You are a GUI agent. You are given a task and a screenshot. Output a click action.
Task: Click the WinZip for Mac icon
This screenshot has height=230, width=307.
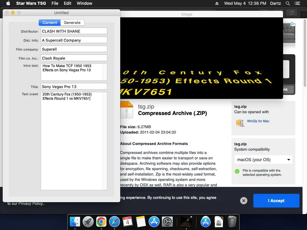point(240,123)
